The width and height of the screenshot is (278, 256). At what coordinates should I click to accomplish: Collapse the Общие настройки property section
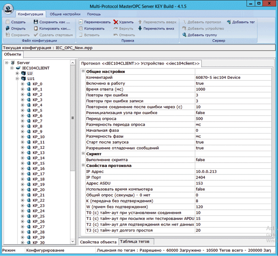pyautogui.click(x=83, y=71)
